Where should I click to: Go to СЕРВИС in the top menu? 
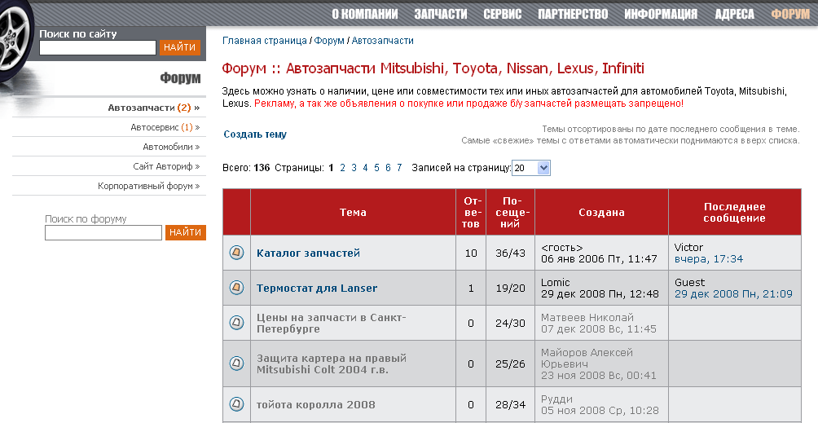(x=503, y=14)
